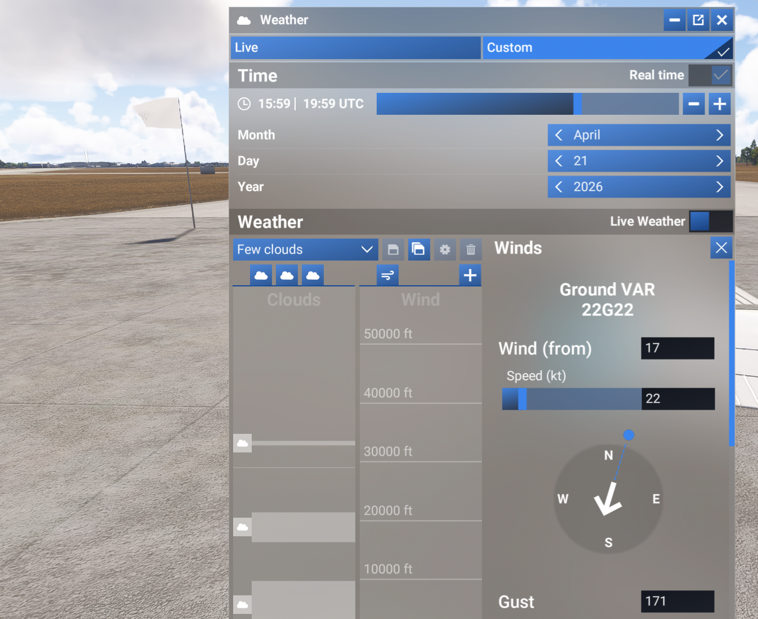Select the Custom tab
758x619 pixels.
[607, 48]
